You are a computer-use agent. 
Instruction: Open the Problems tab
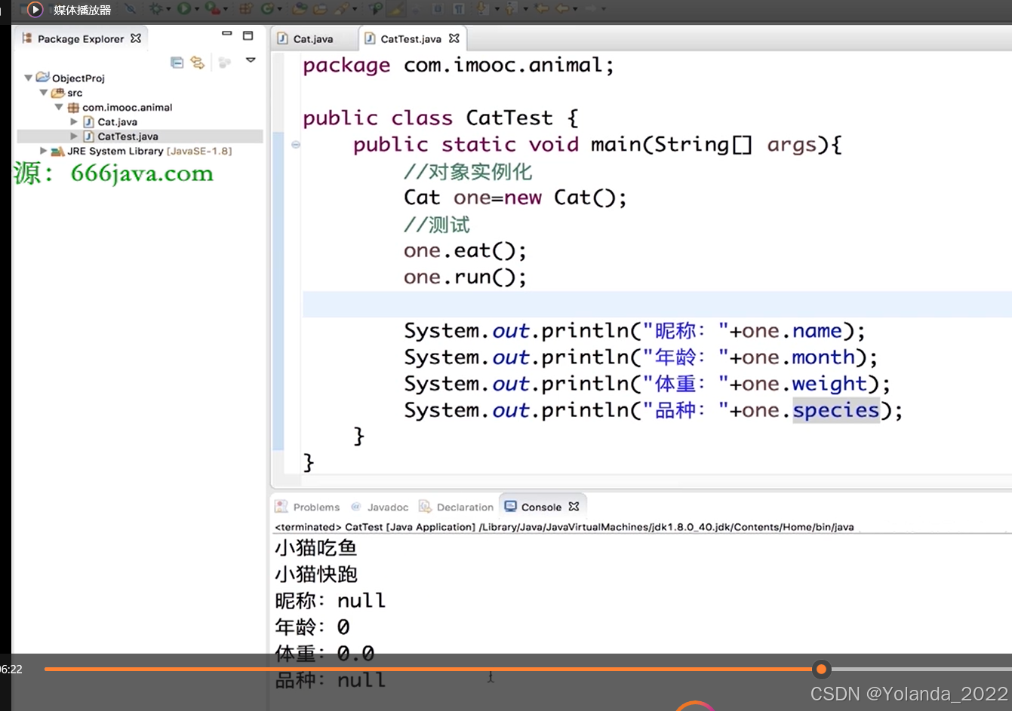[x=316, y=507]
